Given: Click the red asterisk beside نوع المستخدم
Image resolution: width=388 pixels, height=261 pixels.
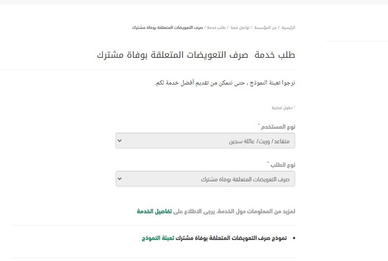Looking at the screenshot, I should coord(259,124).
